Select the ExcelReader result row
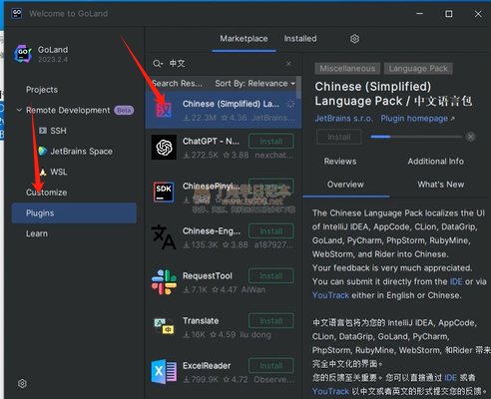 224,372
